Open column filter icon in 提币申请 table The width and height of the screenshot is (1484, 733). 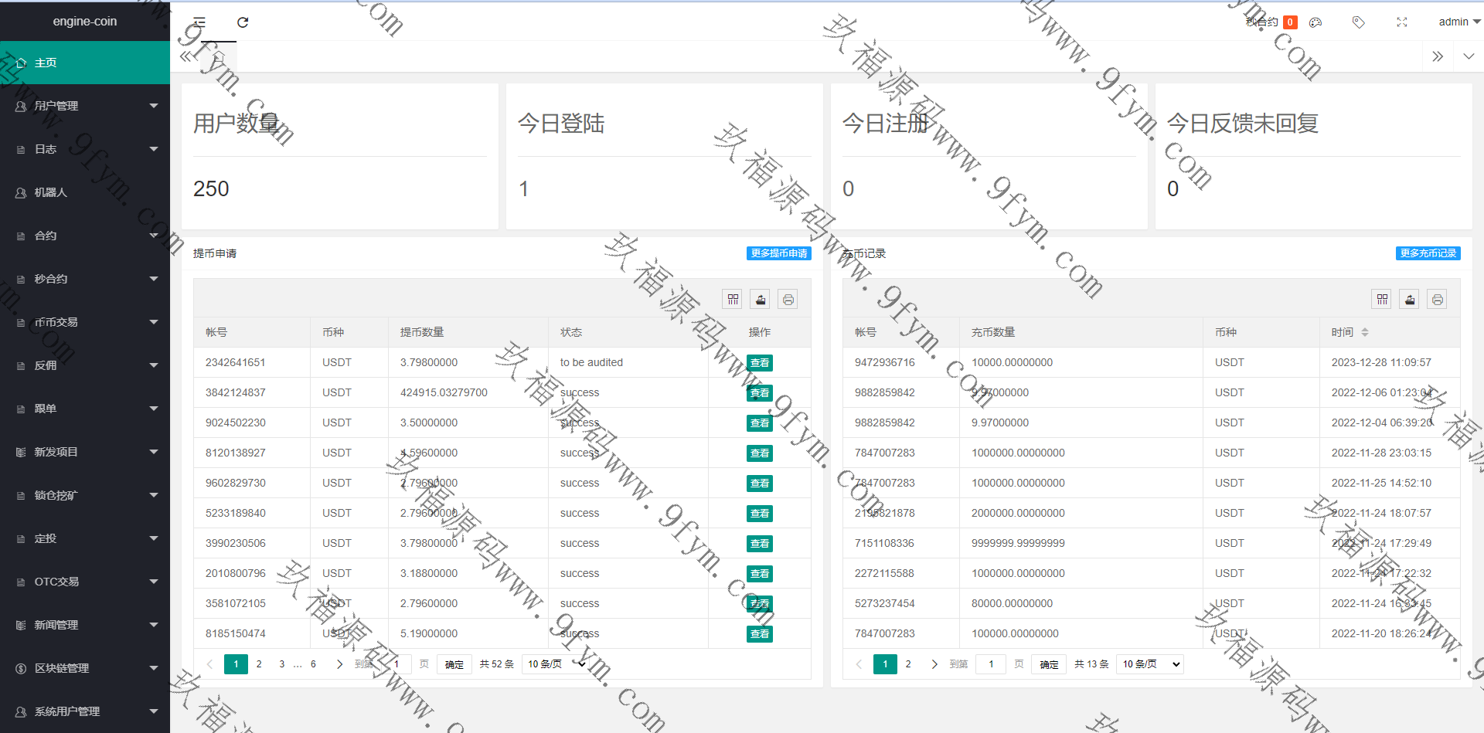click(733, 300)
